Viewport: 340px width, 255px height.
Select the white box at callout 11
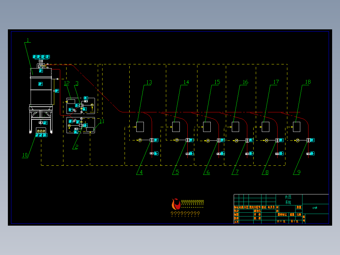(x=90, y=130)
